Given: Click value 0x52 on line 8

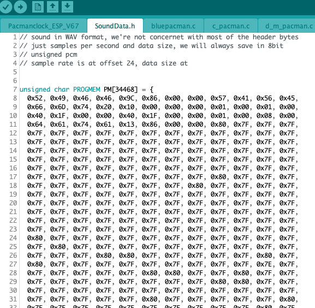Looking at the screenshot, I should tap(35, 98).
